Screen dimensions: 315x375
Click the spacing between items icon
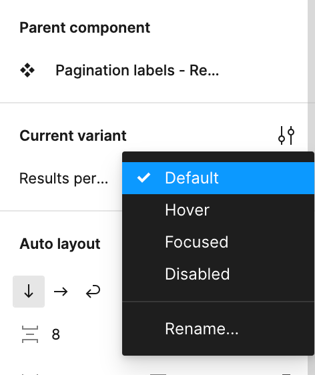30,334
